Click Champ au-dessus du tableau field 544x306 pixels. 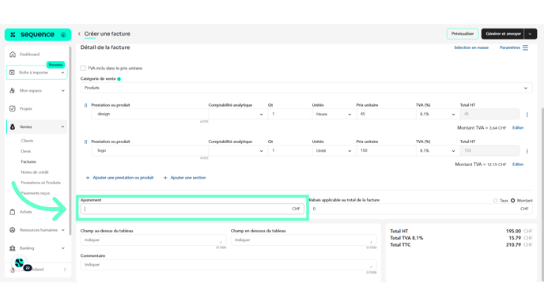(153, 240)
